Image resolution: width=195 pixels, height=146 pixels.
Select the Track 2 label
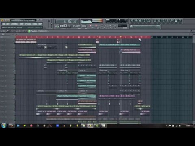(3, 45)
